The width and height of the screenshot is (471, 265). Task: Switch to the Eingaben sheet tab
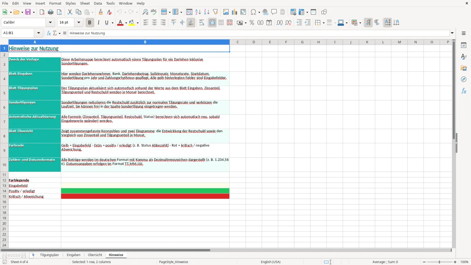[73, 255]
